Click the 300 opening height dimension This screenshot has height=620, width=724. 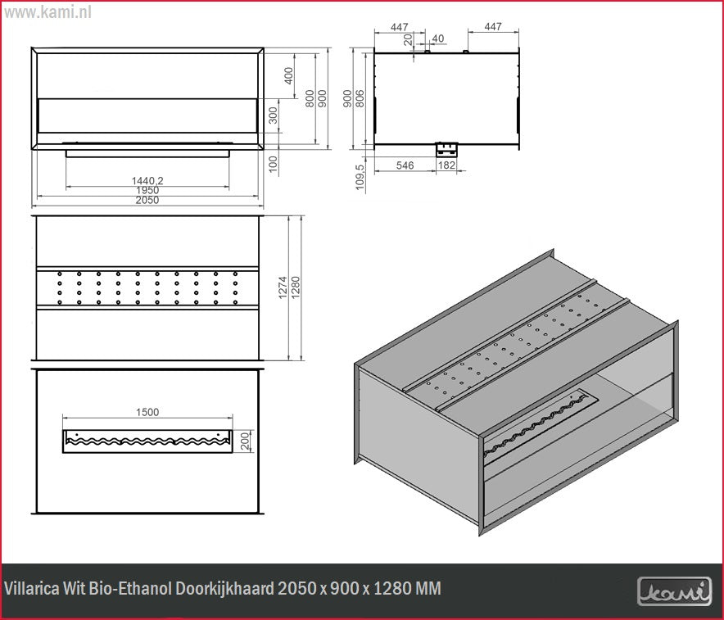tap(274, 115)
